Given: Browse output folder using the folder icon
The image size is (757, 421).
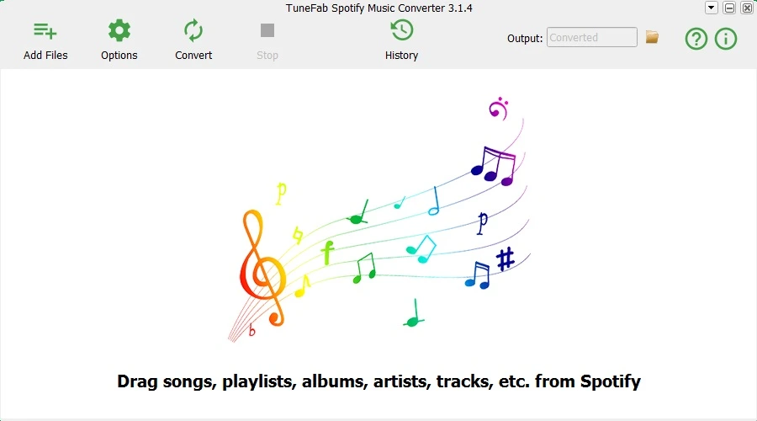Looking at the screenshot, I should pyautogui.click(x=652, y=37).
